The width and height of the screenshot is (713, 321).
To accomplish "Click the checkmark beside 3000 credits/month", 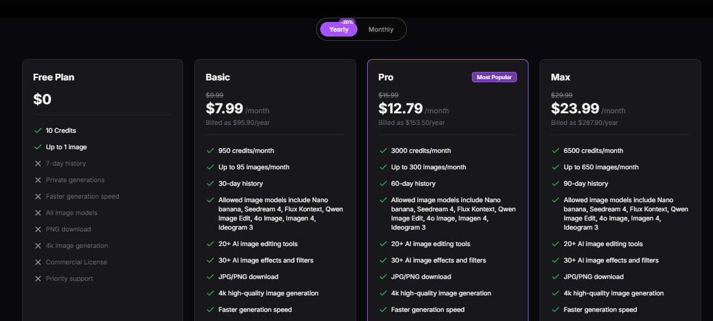I will coord(383,150).
